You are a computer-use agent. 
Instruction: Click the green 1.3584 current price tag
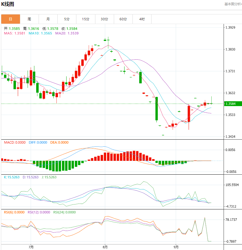[232, 104]
